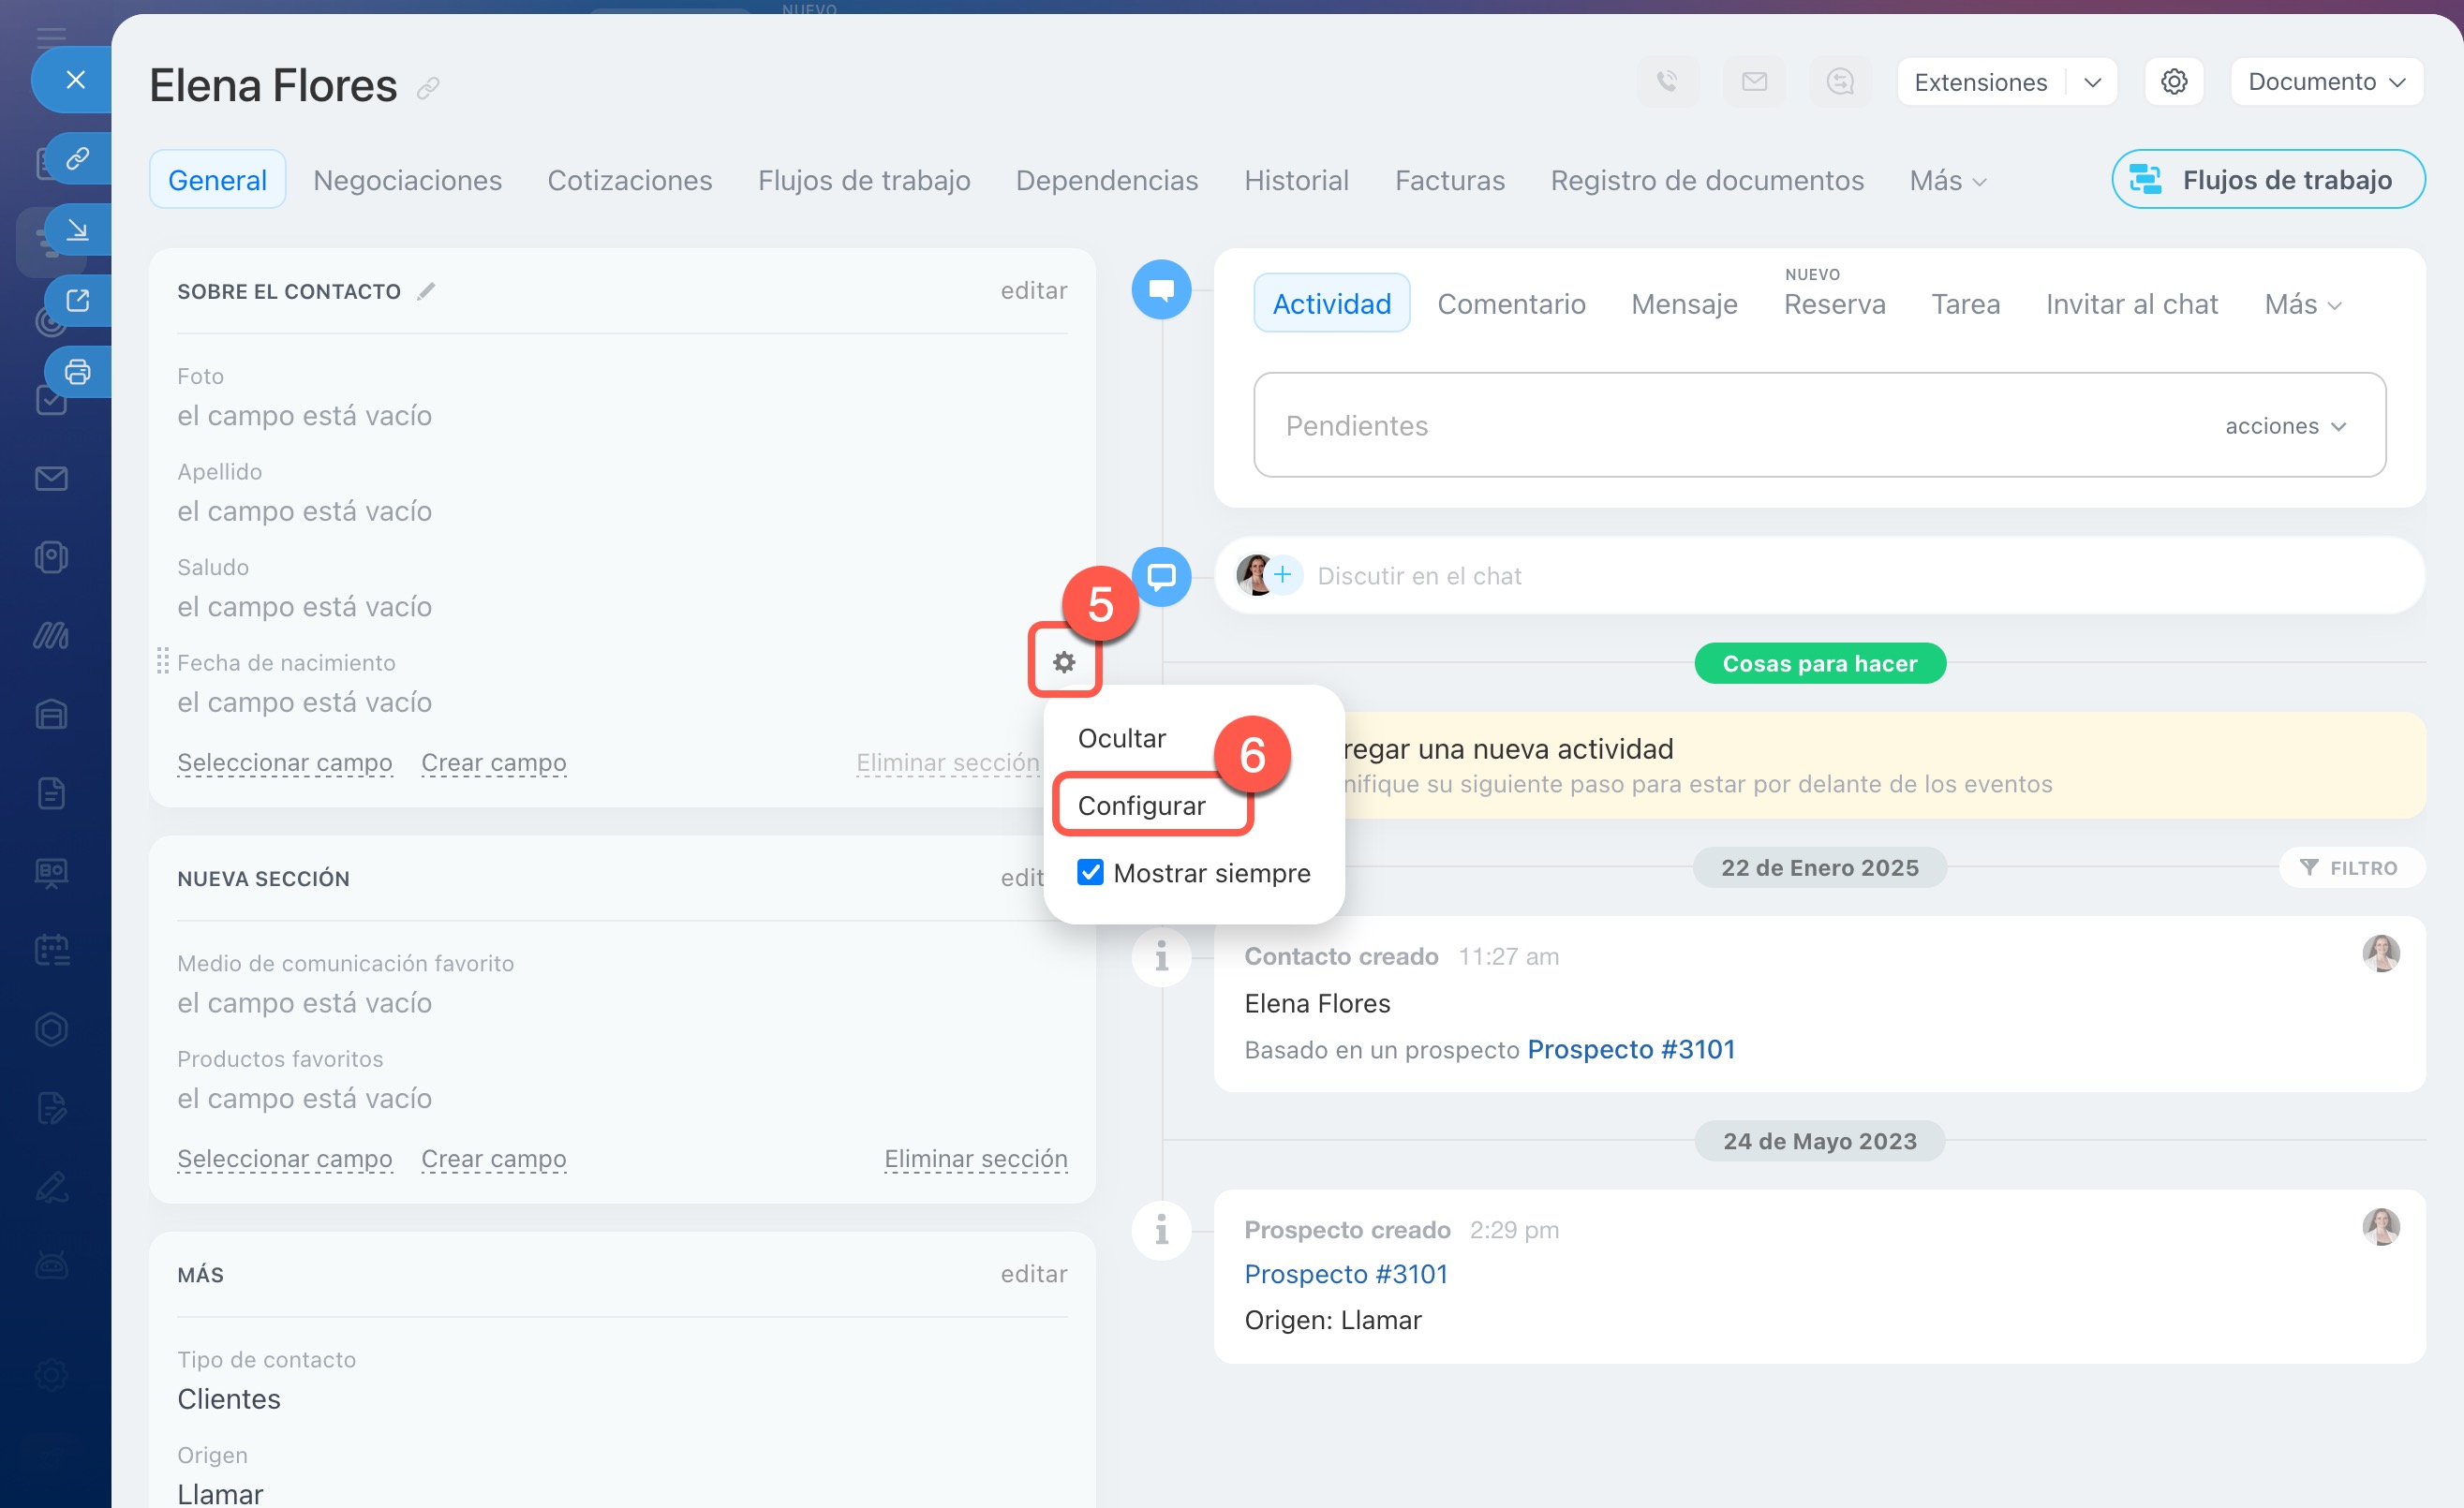Close the contact slider with the X button

[x=75, y=80]
